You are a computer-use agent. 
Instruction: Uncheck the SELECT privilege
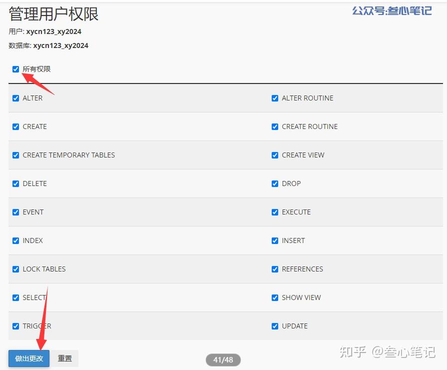[15, 298]
